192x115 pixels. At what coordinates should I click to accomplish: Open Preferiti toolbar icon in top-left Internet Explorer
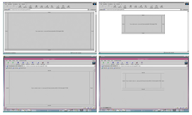click(42, 6)
